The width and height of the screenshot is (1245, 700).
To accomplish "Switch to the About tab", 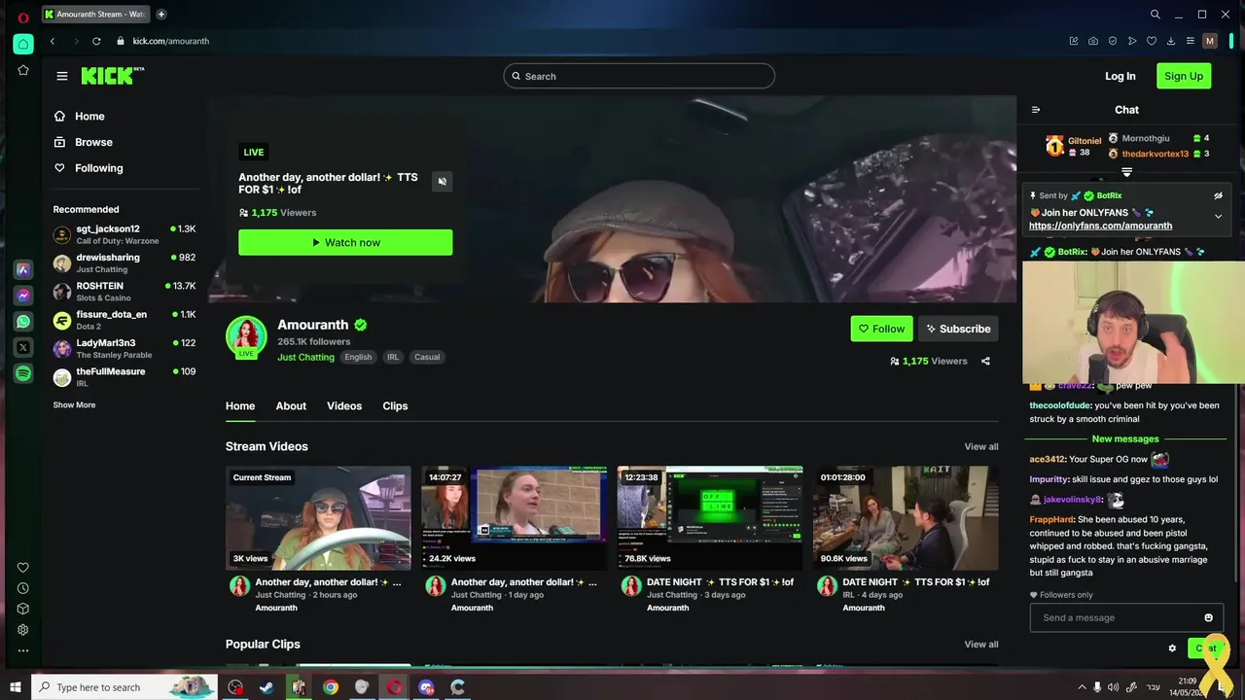I will [x=291, y=406].
